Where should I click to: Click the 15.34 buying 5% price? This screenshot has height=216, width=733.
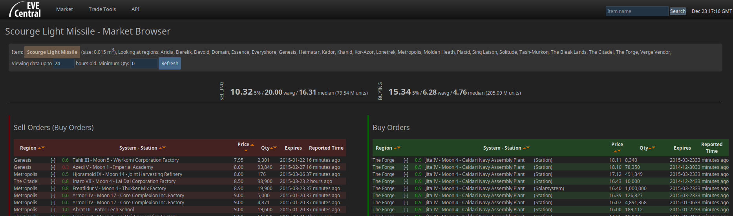pos(400,92)
